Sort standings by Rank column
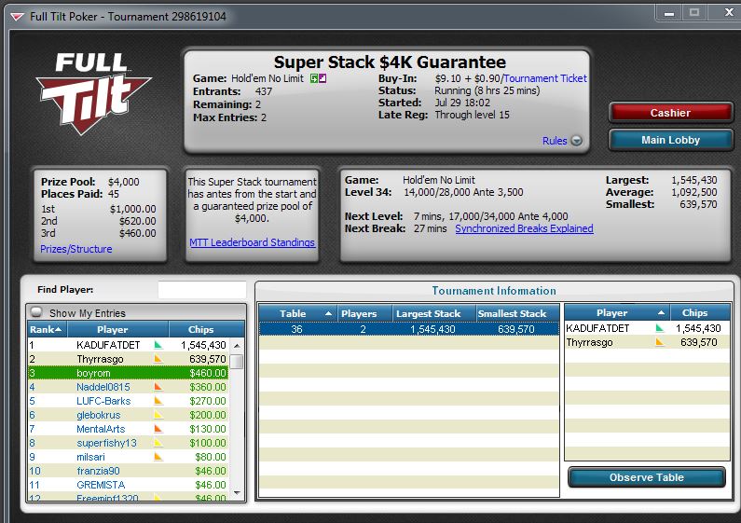 coord(47,330)
